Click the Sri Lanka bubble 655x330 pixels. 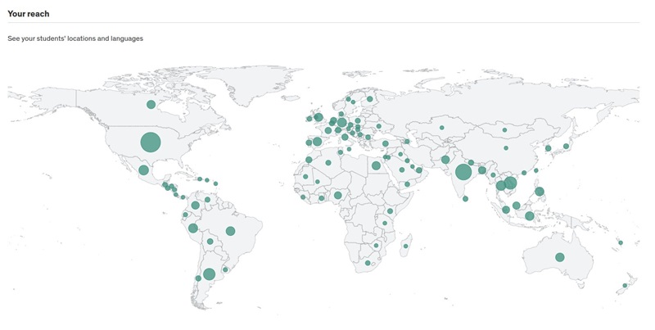pos(466,199)
